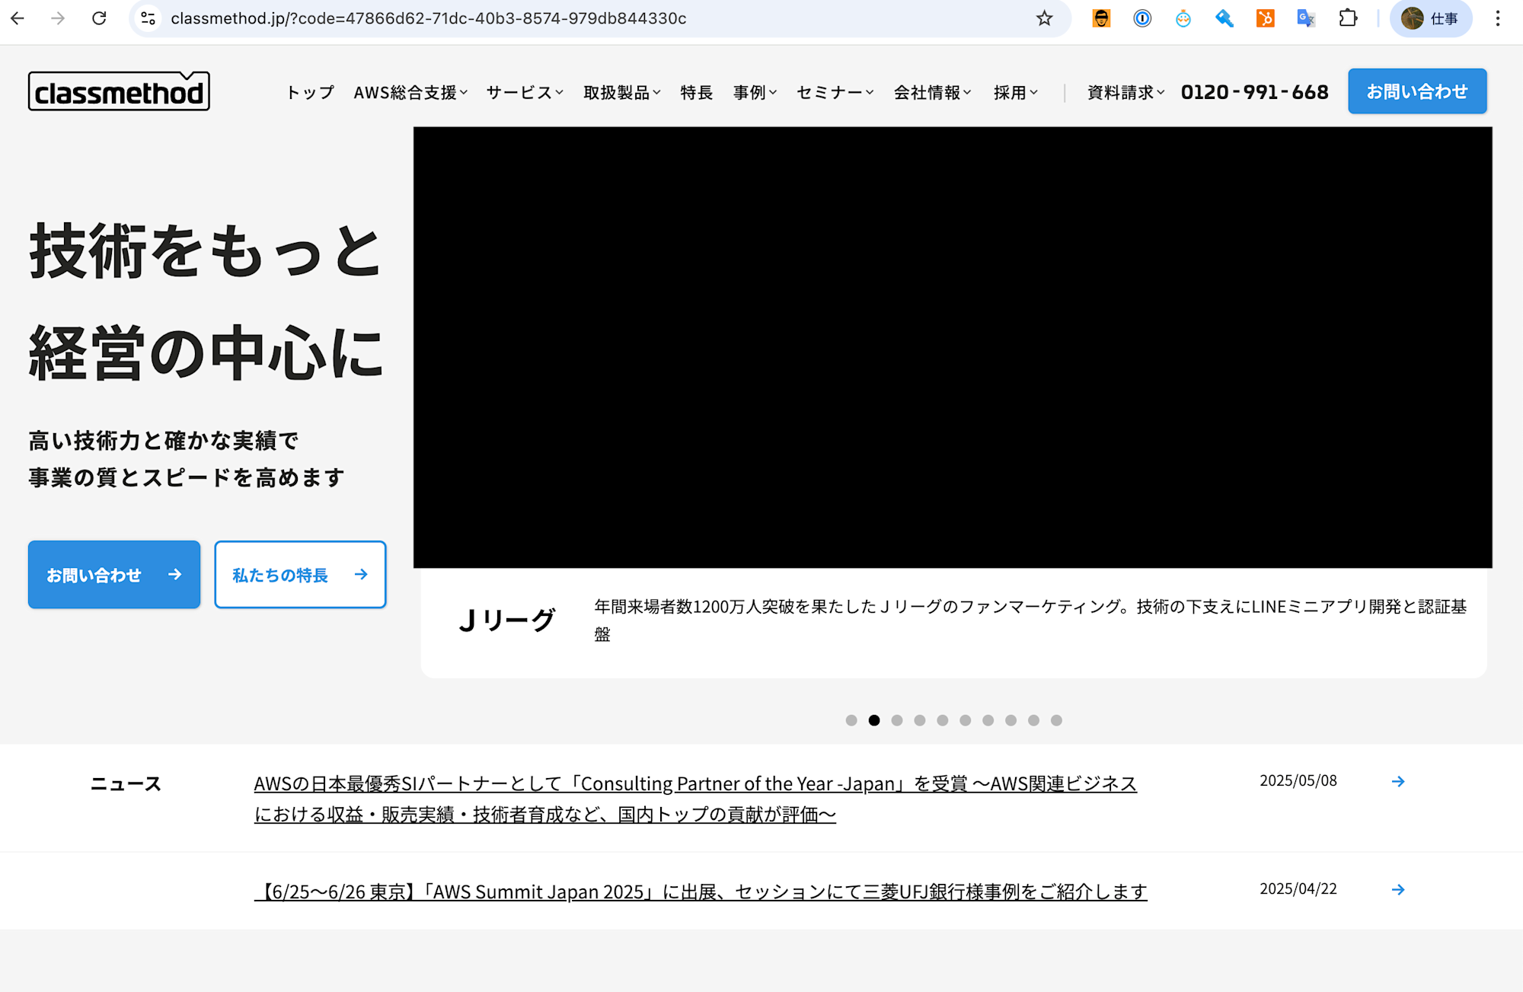Select the ninth carousel dot
The width and height of the screenshot is (1523, 992).
1033,720
